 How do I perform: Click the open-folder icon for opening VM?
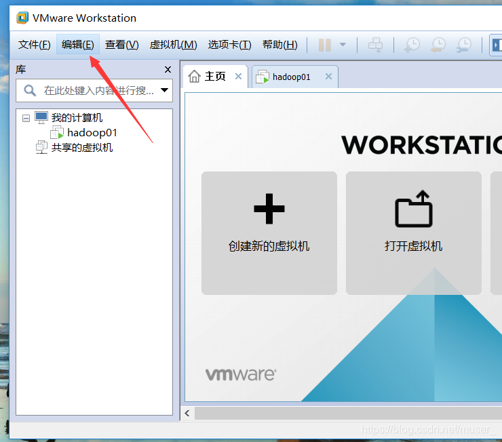414,209
